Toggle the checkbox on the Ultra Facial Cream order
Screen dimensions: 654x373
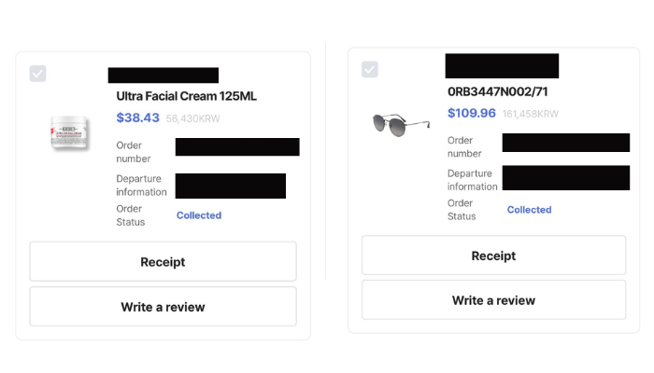click(x=37, y=74)
